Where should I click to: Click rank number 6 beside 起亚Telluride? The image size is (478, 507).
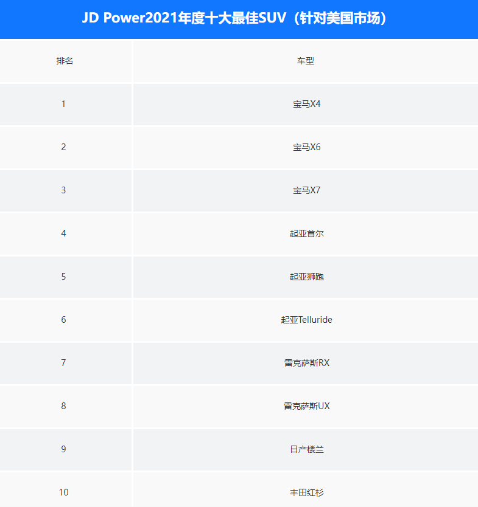(63, 320)
